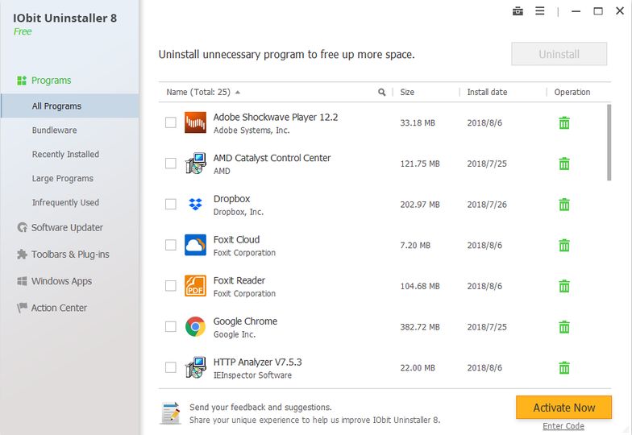Click the AMD Catalyst Control Center program icon
This screenshot has height=435, width=632.
(195, 163)
